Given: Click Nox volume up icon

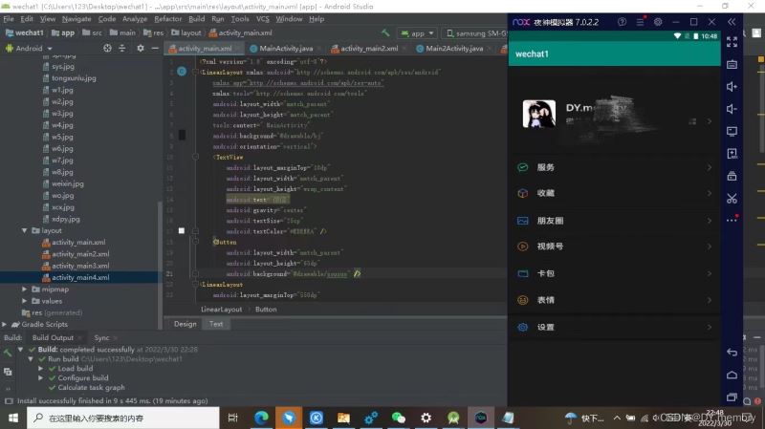Looking at the screenshot, I should click(732, 87).
